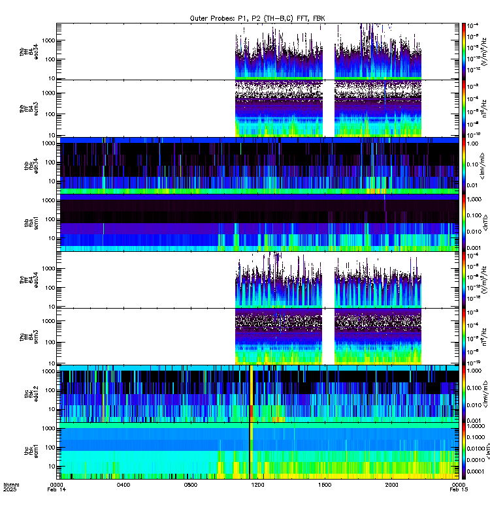Image resolution: width=490 pixels, height=522 pixels.
Task: Click the 'hhmm 2025' axis format label
Action: pyautogui.click(x=11, y=487)
